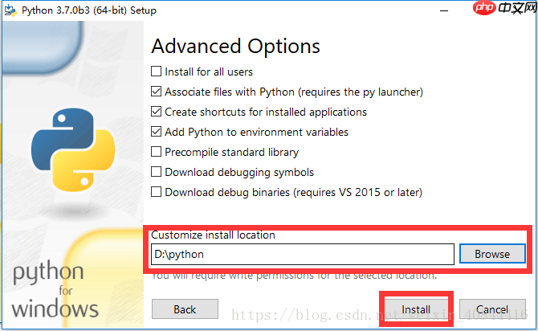Click into the install location text field
The height and width of the screenshot is (331, 538).
(x=303, y=254)
